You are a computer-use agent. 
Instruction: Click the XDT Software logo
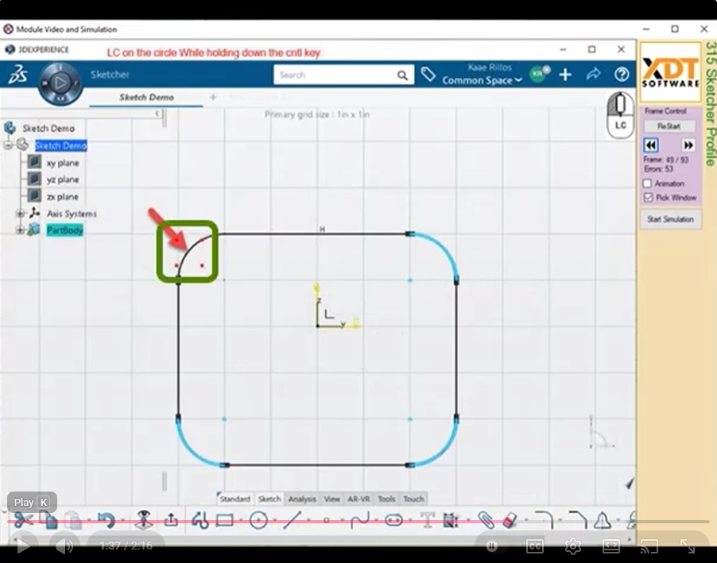[x=670, y=72]
